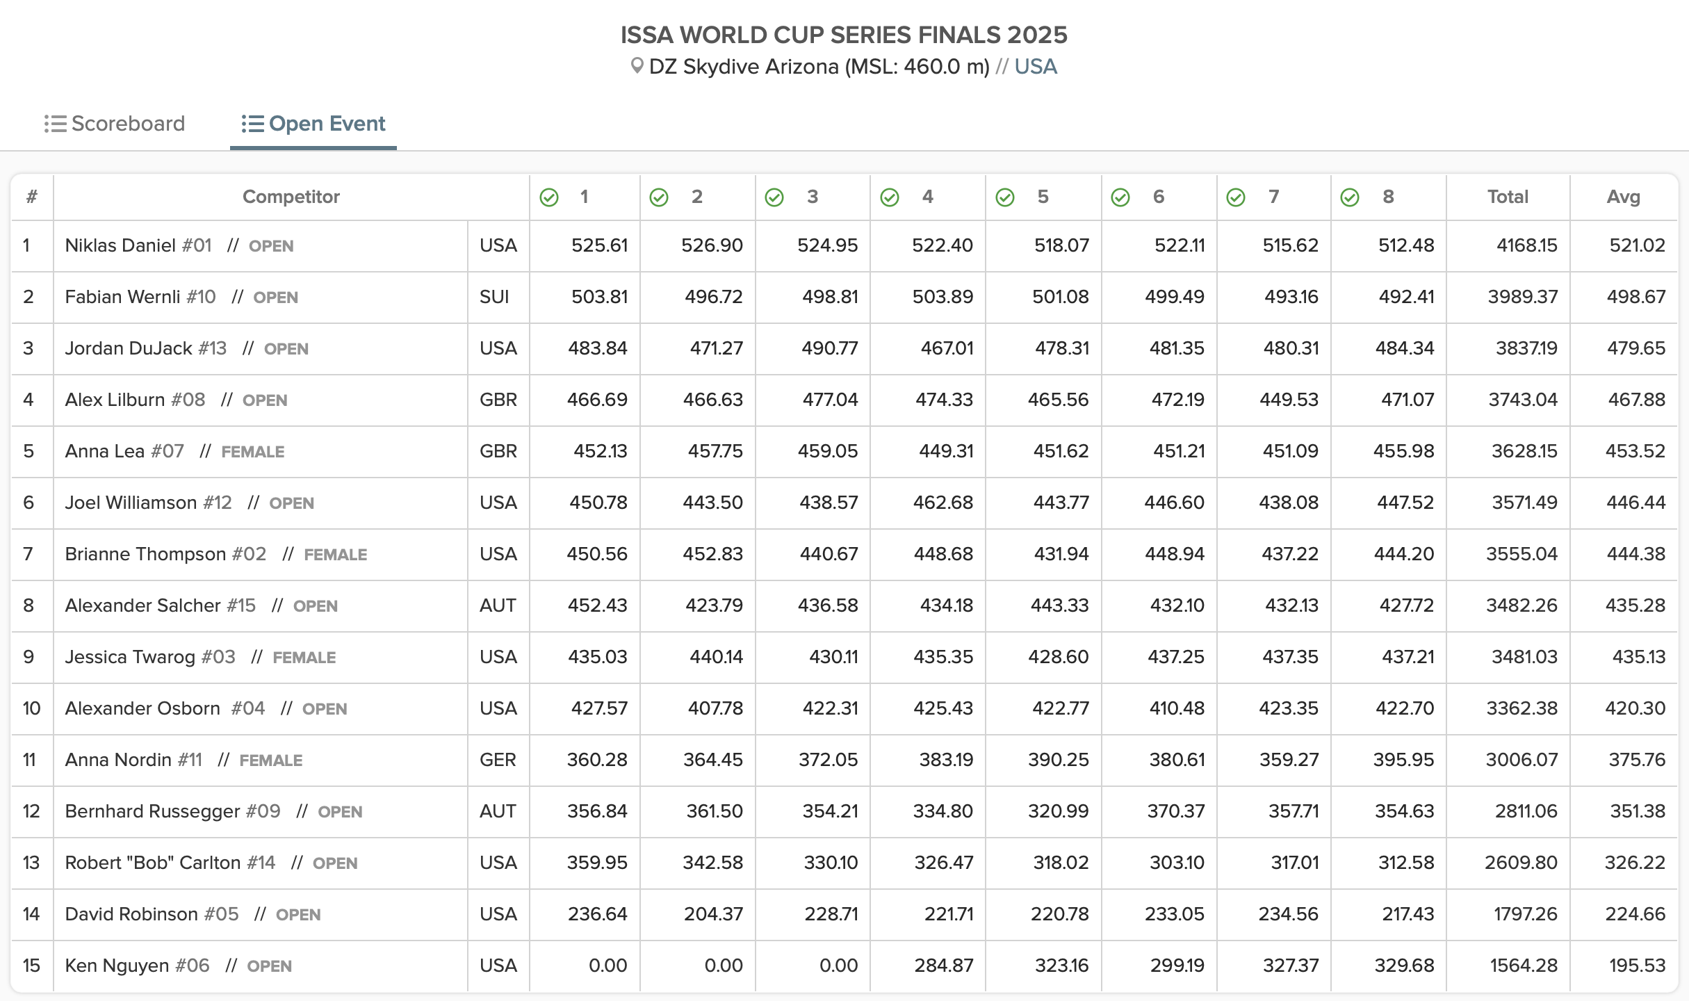Screen dimensions: 1689x1001
Task: Click the Competitor column header
Action: [x=291, y=197]
